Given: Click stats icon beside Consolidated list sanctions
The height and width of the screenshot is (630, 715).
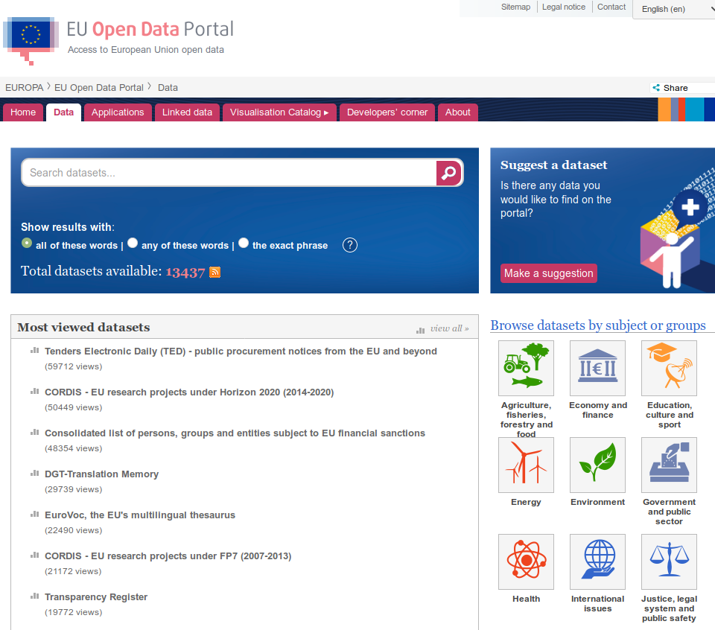Looking at the screenshot, I should click(35, 433).
